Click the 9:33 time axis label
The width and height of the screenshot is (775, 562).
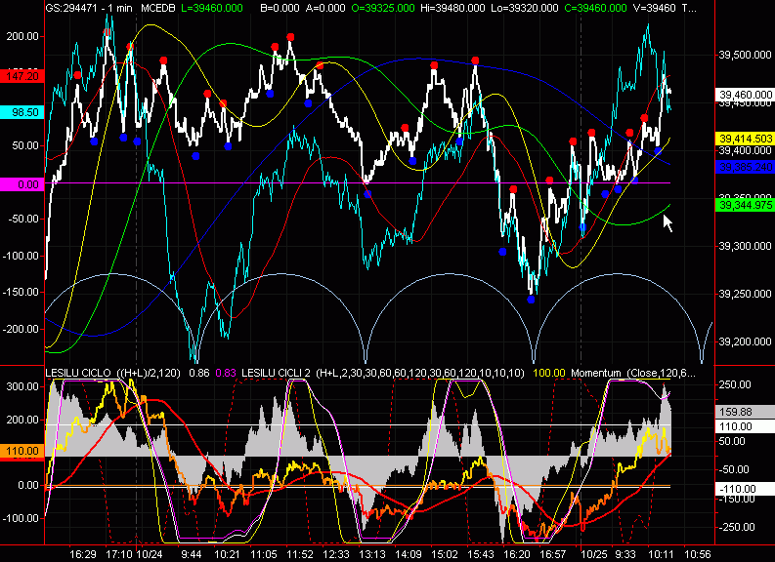tap(625, 554)
